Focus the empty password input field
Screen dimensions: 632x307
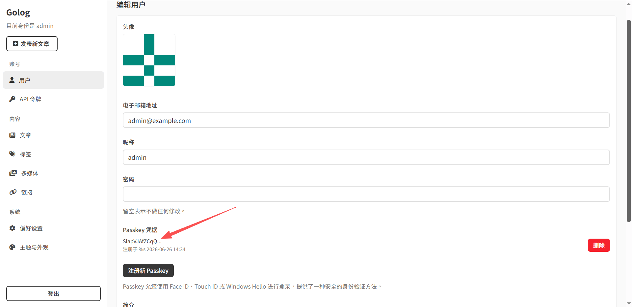366,194
